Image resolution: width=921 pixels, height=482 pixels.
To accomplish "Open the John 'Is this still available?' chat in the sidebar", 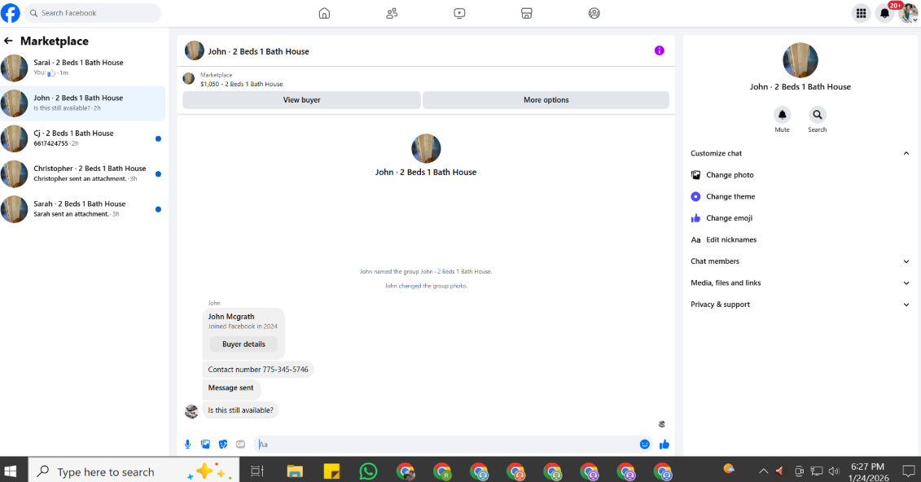I will pyautogui.click(x=83, y=103).
